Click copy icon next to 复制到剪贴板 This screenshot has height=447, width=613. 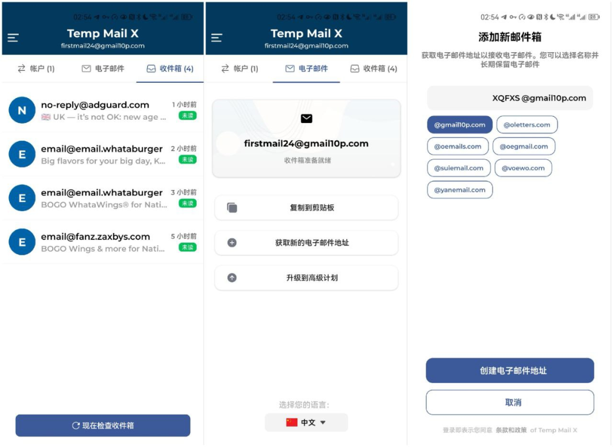click(232, 208)
